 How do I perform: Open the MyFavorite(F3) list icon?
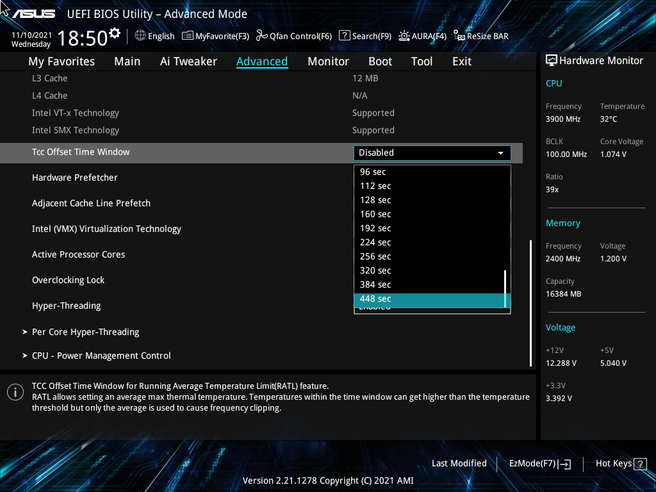188,36
